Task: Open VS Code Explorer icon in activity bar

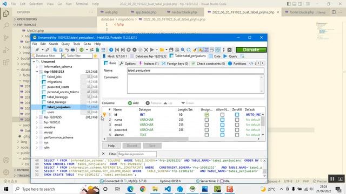Action: [6, 13]
